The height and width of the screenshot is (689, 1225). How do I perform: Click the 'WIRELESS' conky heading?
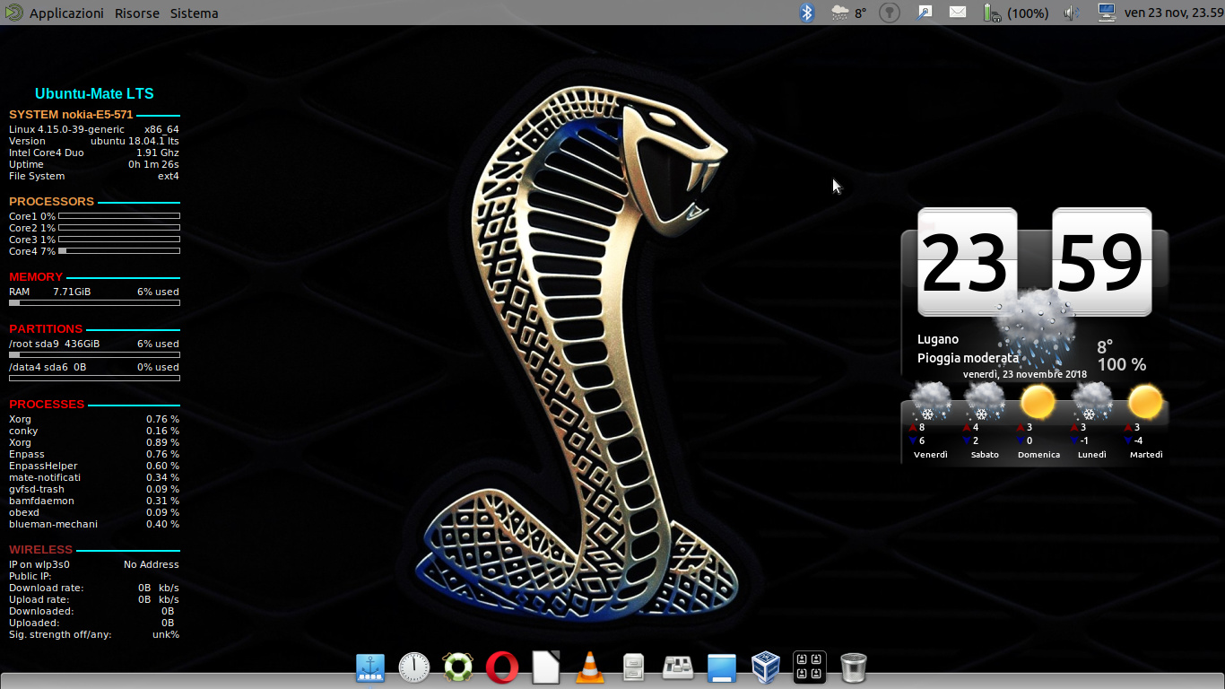click(40, 550)
